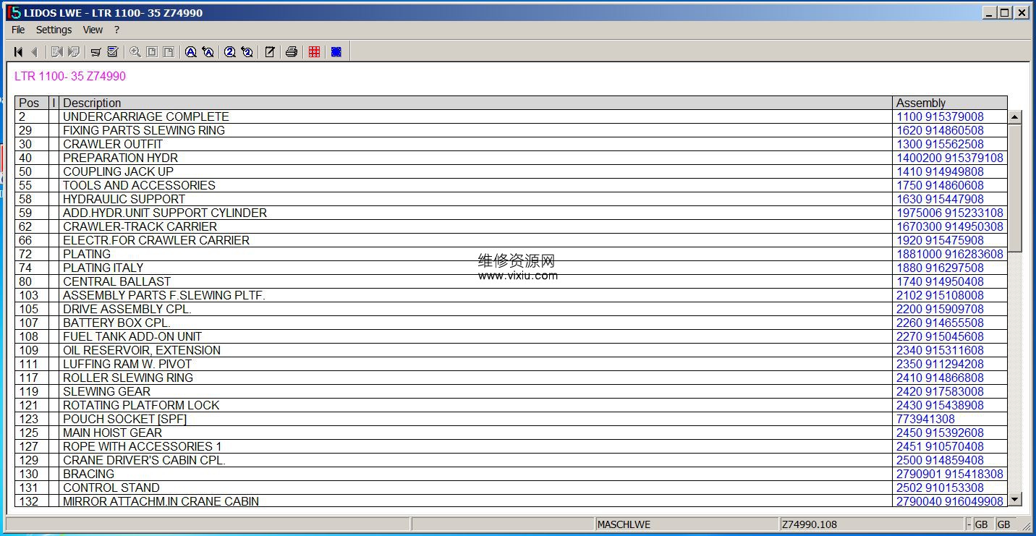Click the go-to-first-page toolbar icon
This screenshot has height=536, width=1036.
(18, 51)
